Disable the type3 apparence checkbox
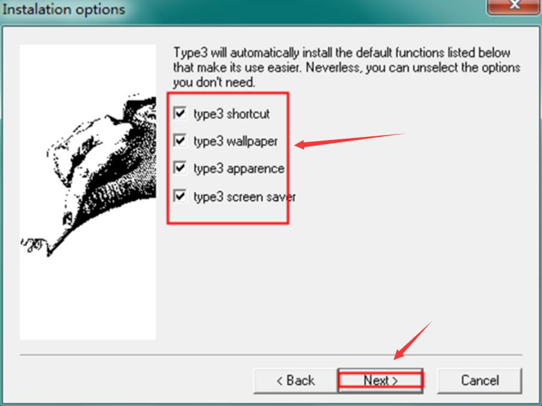Viewport: 542px width, 406px height. [x=180, y=168]
